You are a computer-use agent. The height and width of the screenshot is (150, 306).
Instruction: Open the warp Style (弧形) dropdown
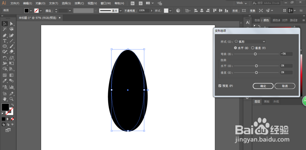(250, 42)
